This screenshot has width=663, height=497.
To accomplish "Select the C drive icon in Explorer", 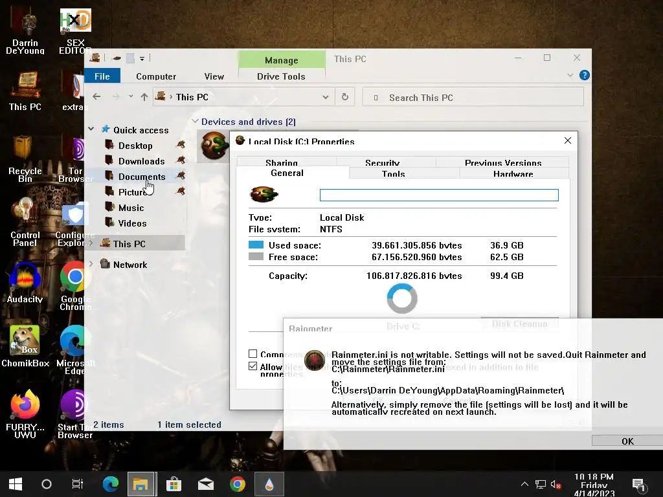I will (214, 146).
